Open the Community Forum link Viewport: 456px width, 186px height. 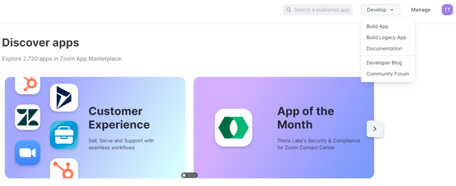pos(387,74)
